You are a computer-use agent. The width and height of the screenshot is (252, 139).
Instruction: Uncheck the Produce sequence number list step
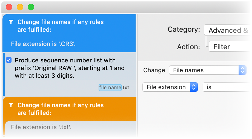pyautogui.click(x=9, y=60)
